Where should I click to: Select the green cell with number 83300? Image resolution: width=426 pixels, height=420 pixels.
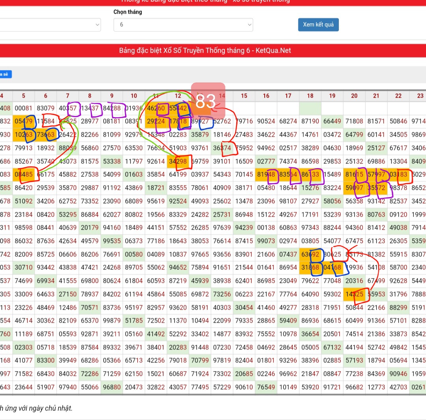(46, 361)
